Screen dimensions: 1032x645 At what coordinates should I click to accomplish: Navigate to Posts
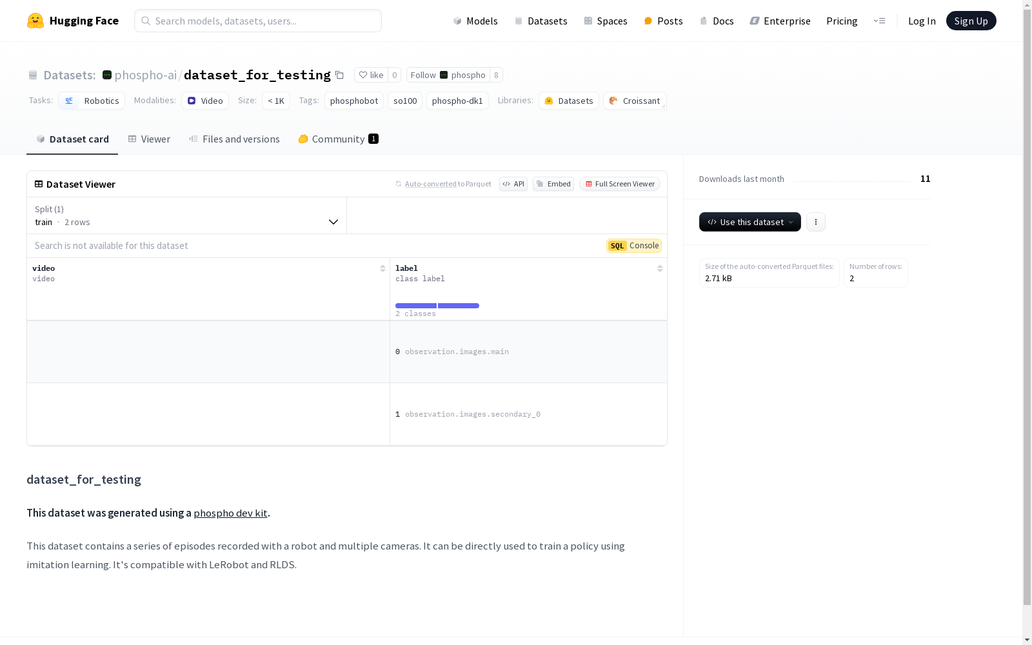[x=663, y=21]
